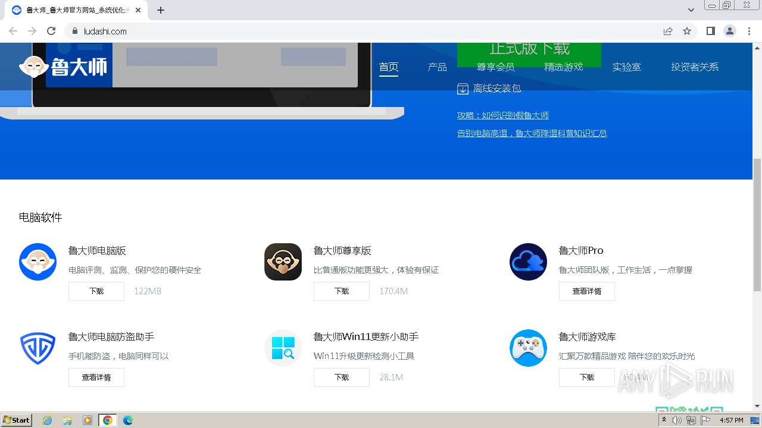Viewport: 762px width, 428px height.
Task: Click the green 正式版下载 button
Action: coord(529,55)
